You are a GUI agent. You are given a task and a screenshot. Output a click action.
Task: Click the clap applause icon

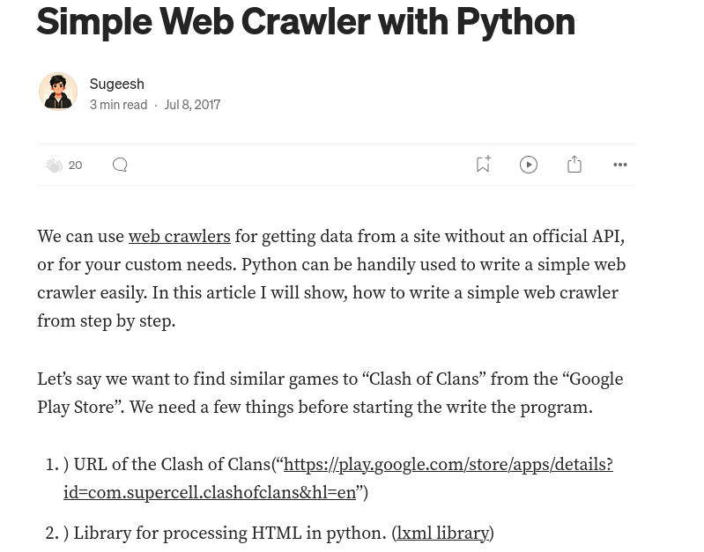click(55, 165)
